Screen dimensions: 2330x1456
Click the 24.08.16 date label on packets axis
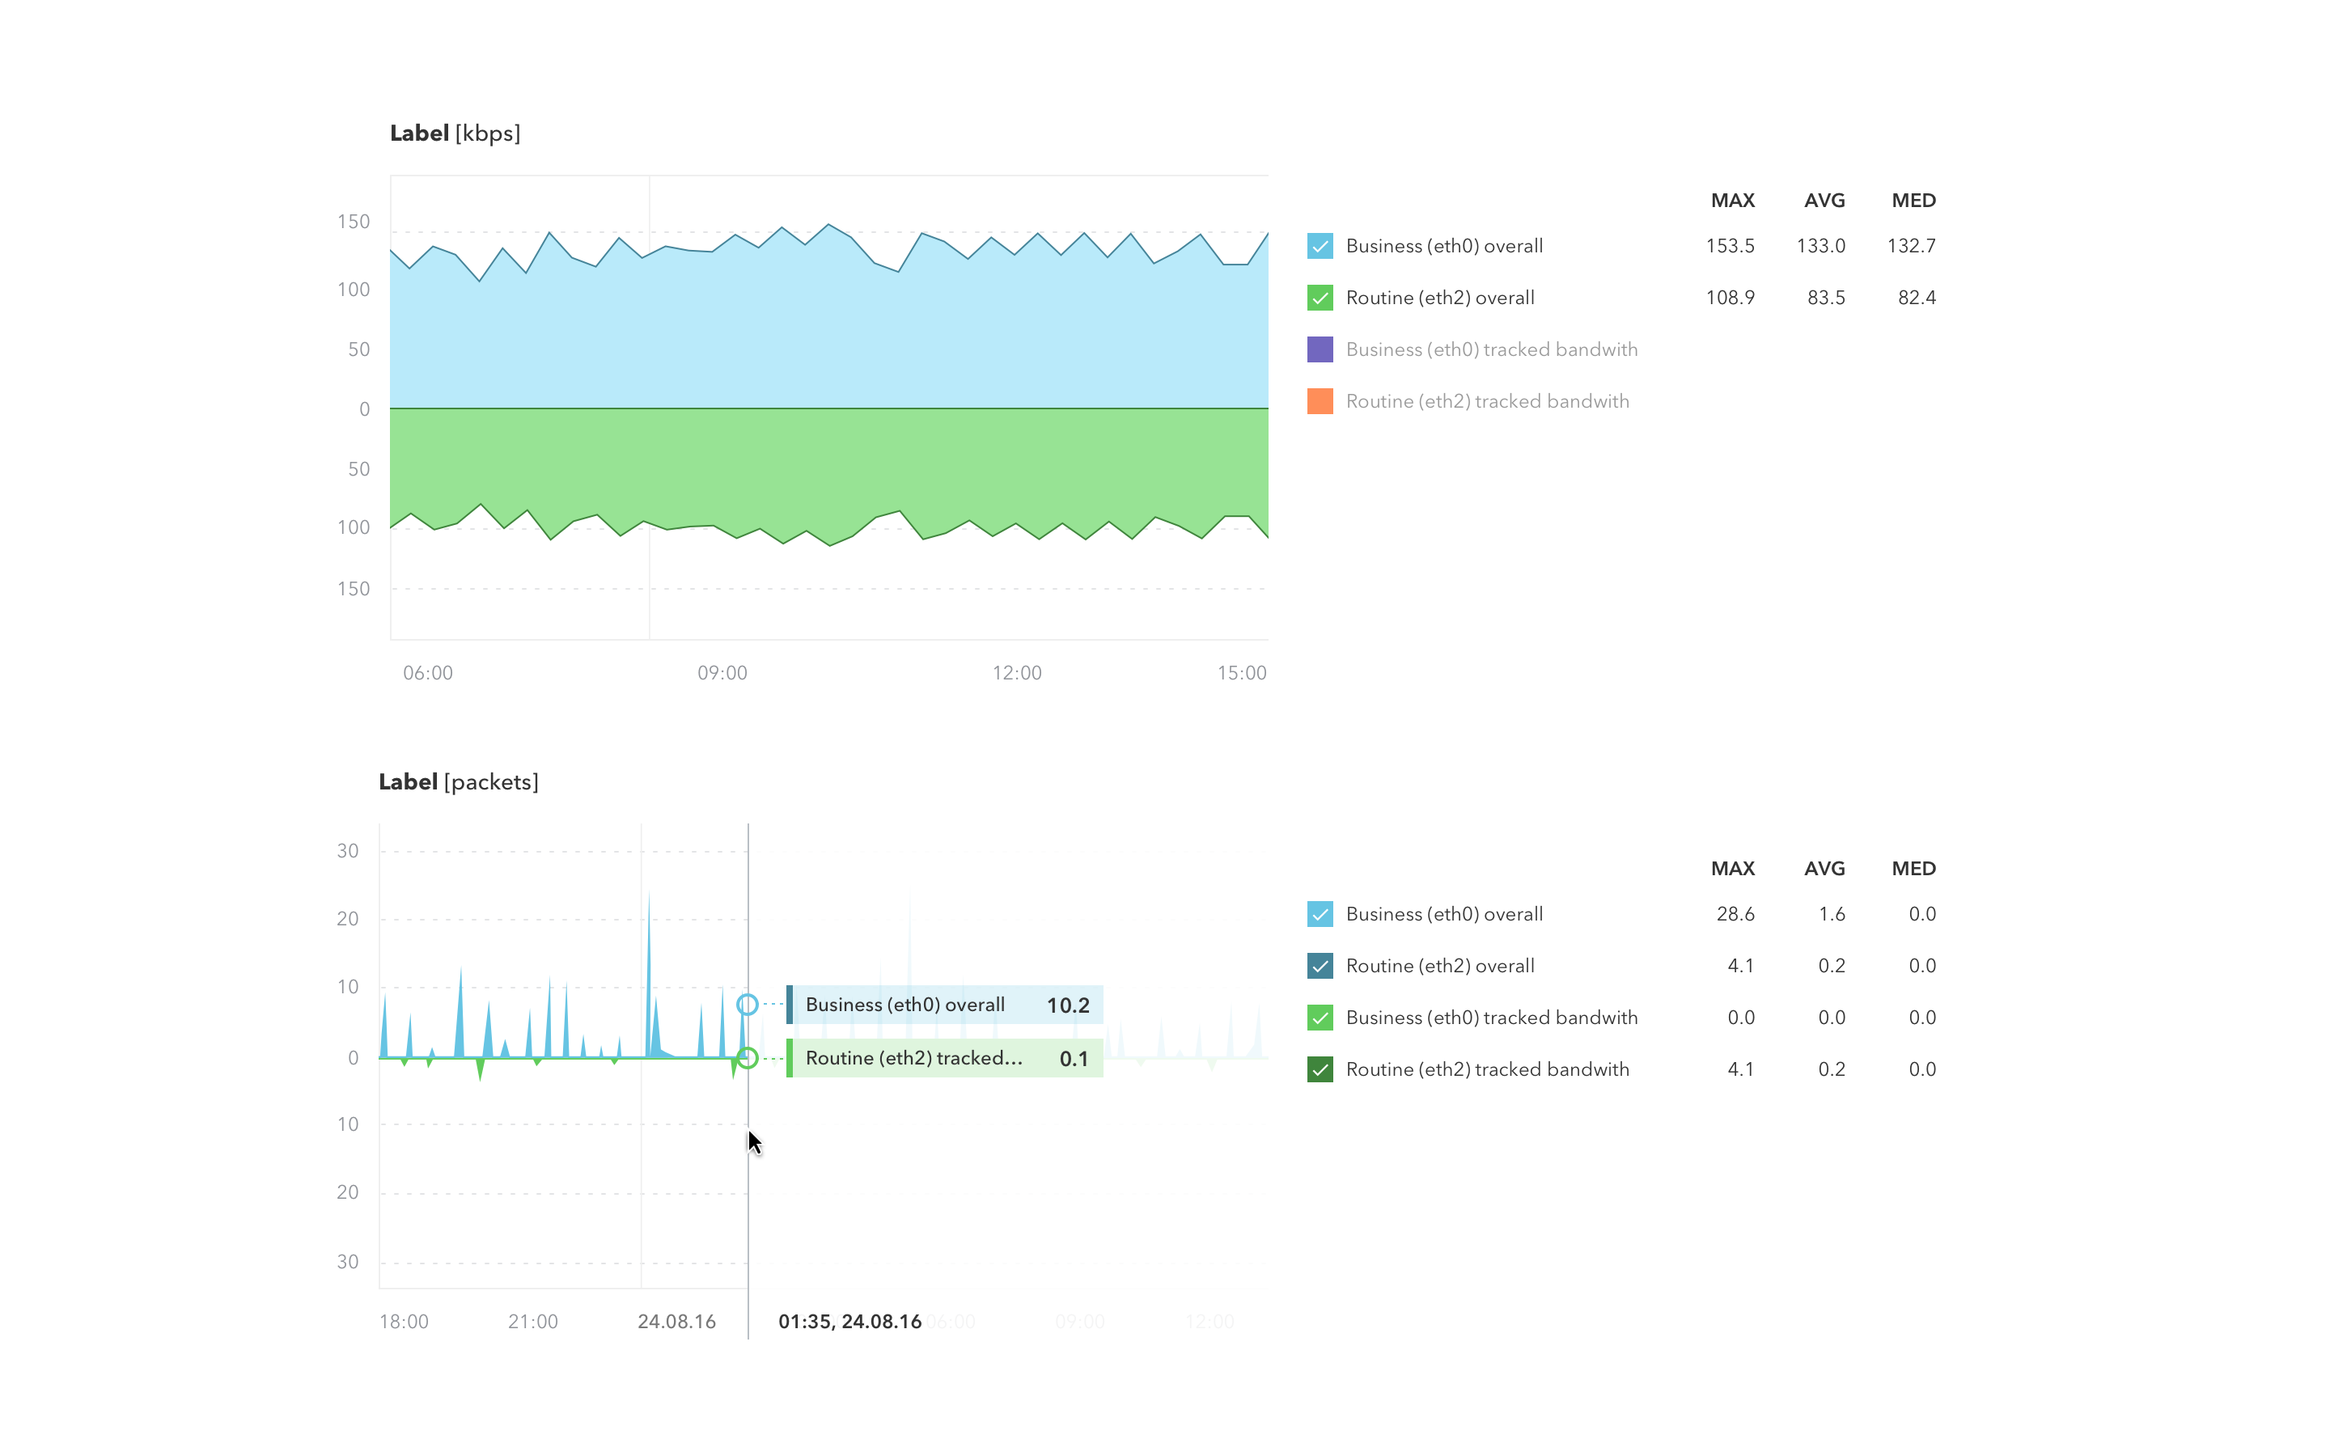677,1323
